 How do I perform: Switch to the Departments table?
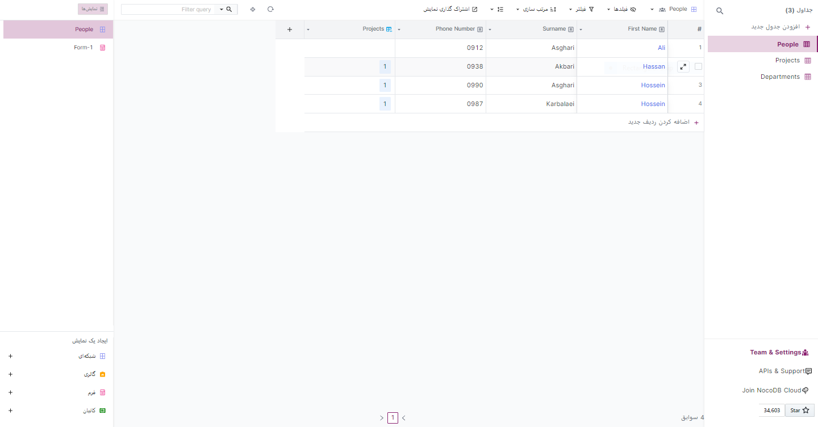coord(780,77)
